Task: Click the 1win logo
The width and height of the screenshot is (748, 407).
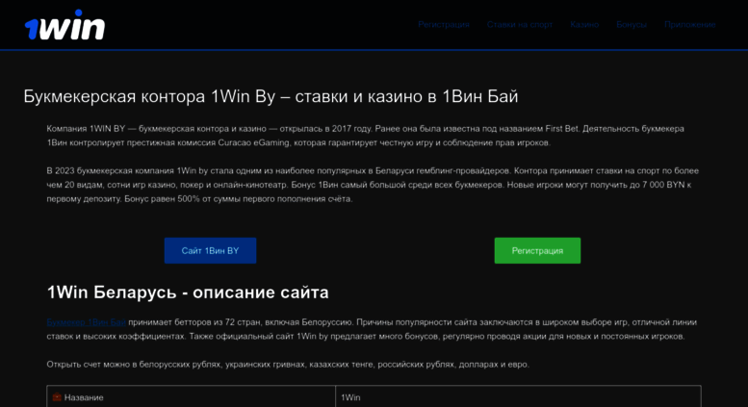Action: [64, 25]
